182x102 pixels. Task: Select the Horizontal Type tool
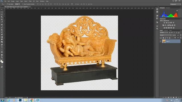click(2, 47)
